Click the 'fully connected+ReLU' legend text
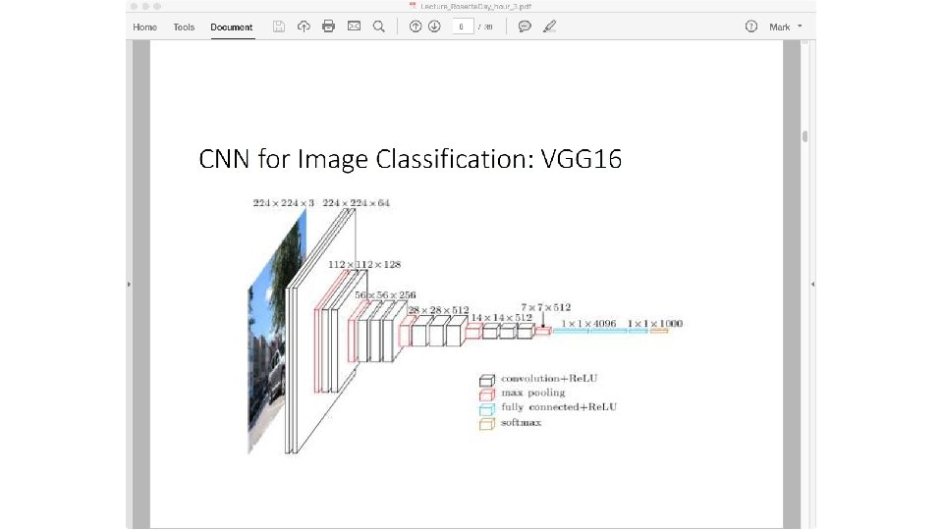This screenshot has height=530, width=943. (559, 407)
